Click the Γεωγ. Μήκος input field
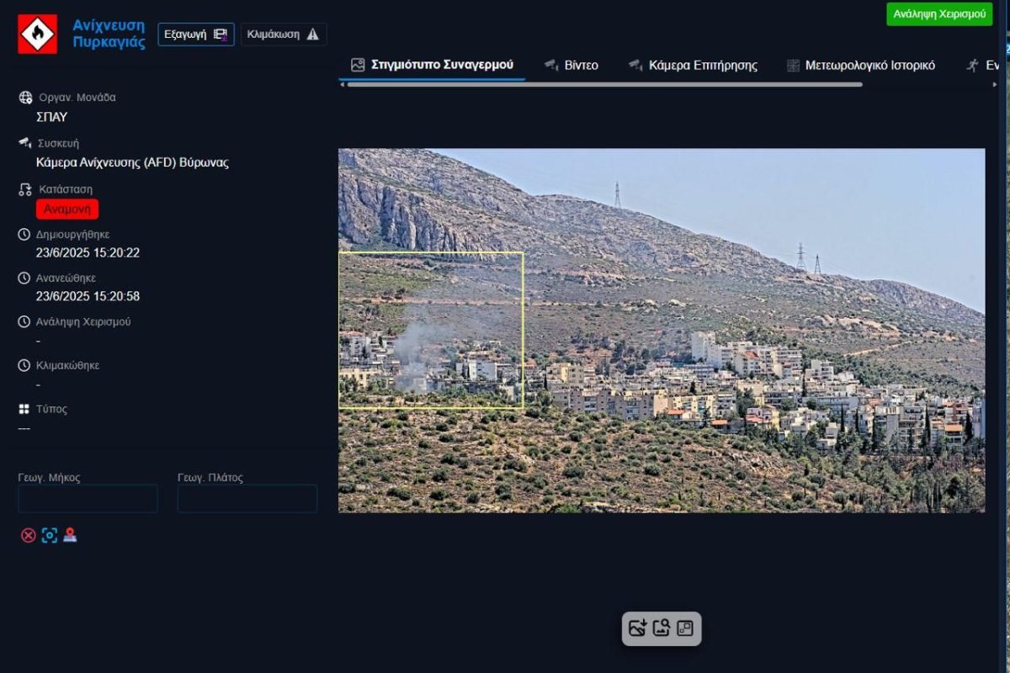The image size is (1010, 673). click(x=88, y=499)
